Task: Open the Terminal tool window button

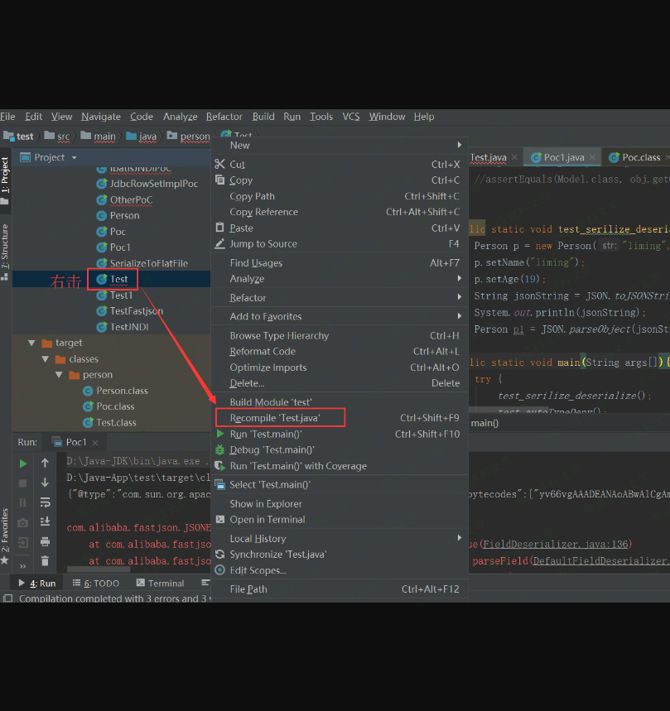Action: point(160,583)
